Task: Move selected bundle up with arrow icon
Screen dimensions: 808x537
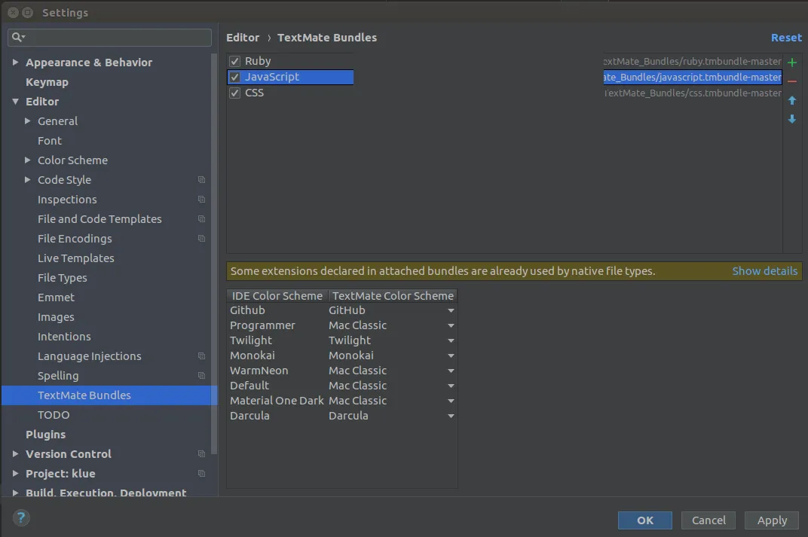Action: click(792, 100)
